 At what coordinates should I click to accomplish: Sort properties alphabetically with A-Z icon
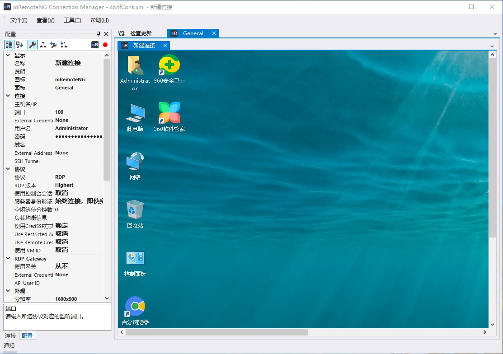coord(19,45)
